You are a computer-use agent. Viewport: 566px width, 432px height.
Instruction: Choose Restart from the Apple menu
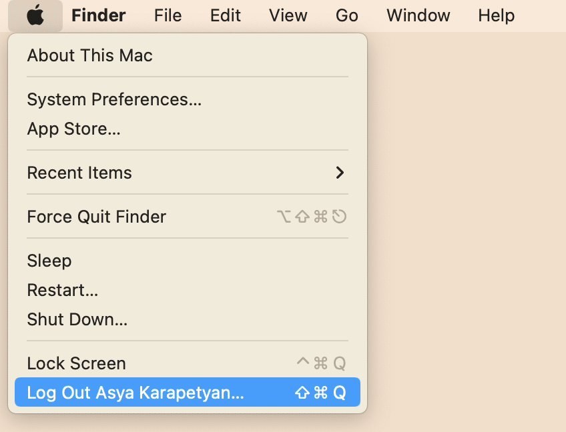(63, 290)
